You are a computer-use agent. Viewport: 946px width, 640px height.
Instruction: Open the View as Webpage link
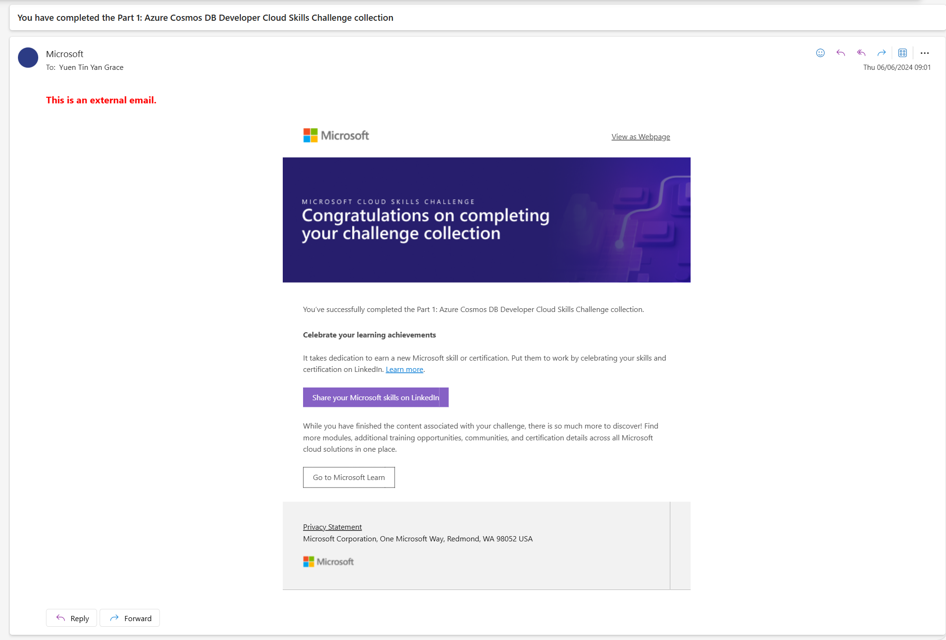(641, 137)
